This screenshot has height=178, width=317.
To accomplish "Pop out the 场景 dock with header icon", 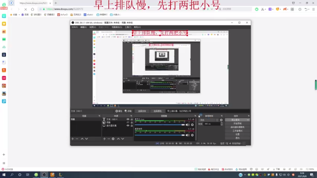I will coord(99,116).
